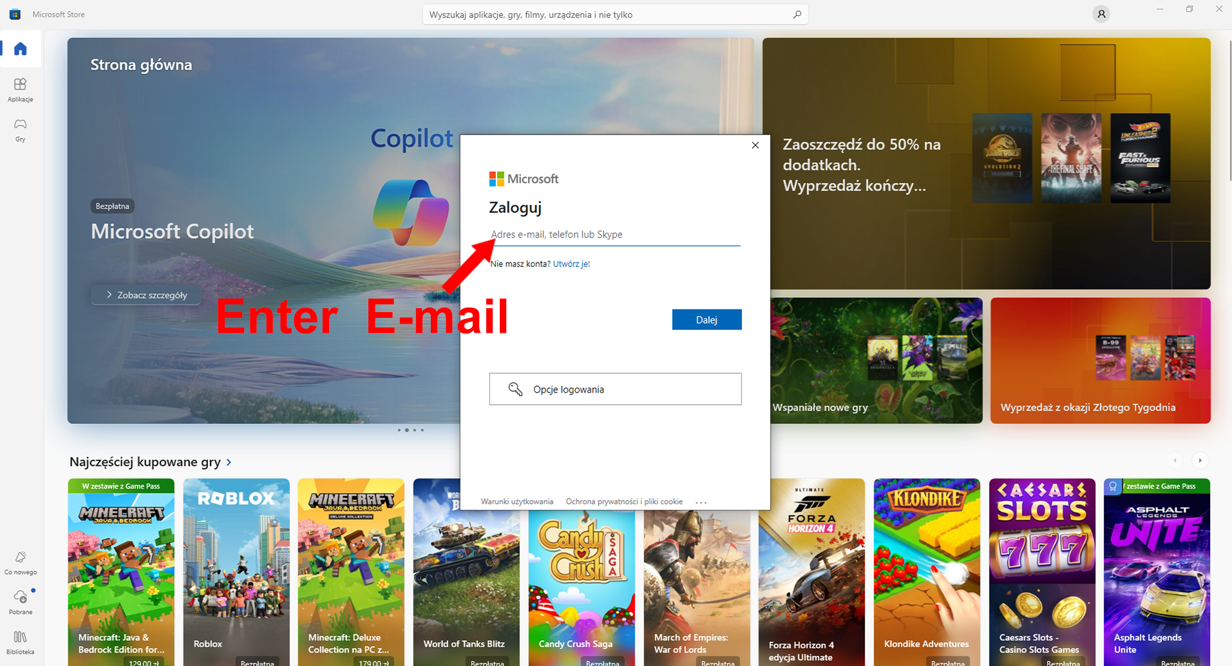1232x666 pixels.
Task: Open Warunki użytkowania link
Action: point(517,501)
